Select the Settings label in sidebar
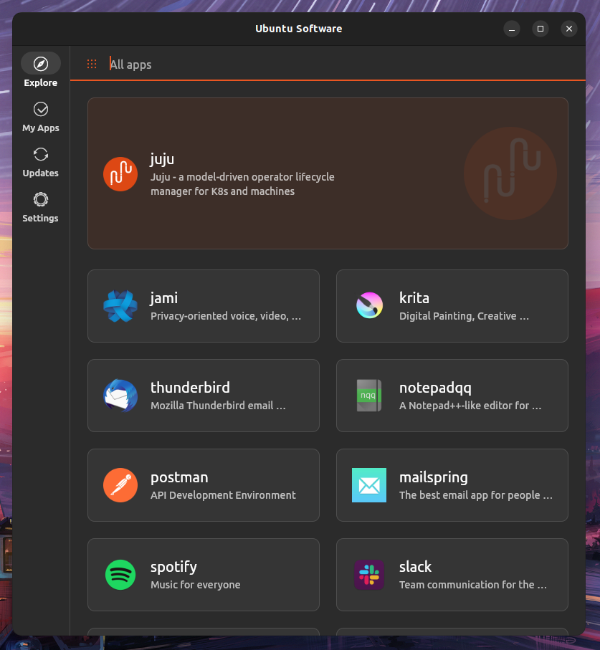Screen dimensions: 600x650 41,219
